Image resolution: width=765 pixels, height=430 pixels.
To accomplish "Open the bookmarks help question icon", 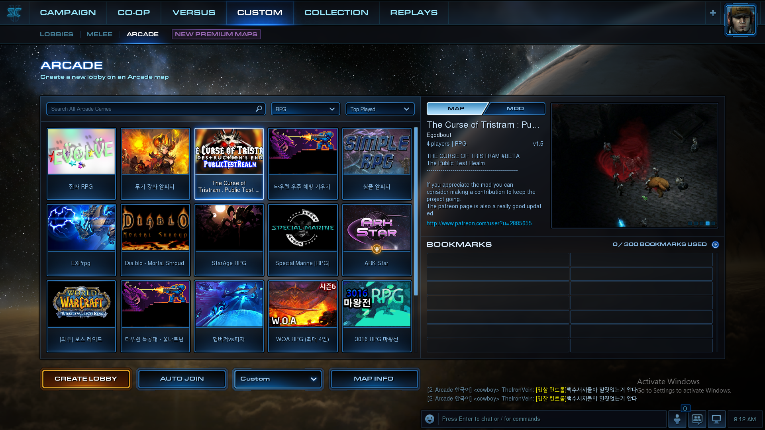I will click(715, 245).
